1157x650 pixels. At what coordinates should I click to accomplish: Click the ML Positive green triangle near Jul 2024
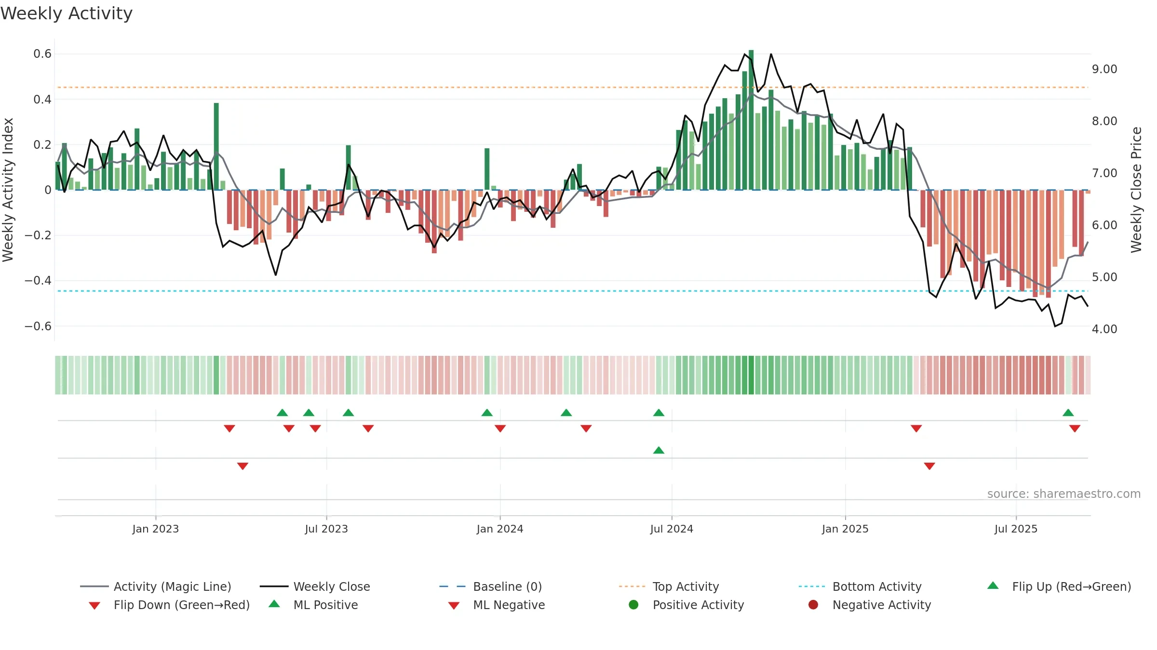click(x=659, y=450)
